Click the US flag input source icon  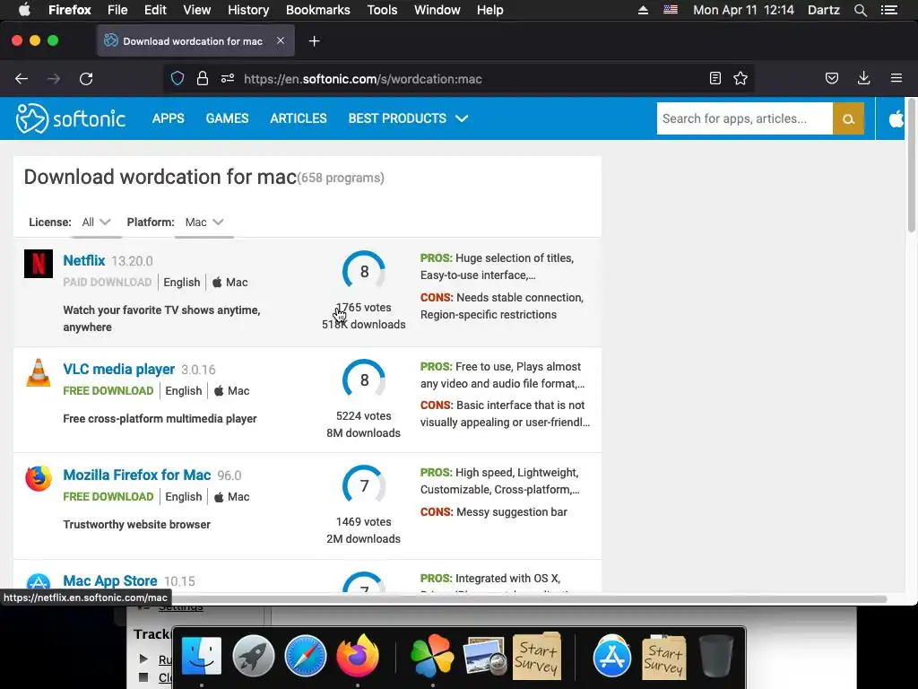[x=671, y=9]
